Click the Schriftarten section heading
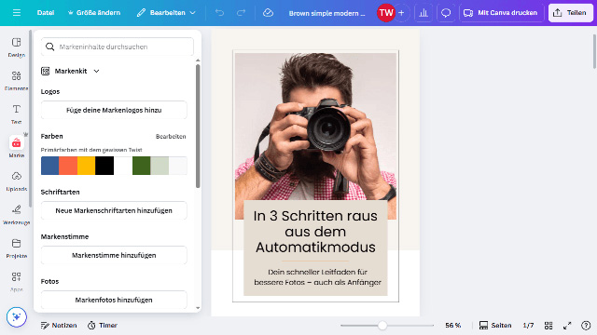 [60, 192]
